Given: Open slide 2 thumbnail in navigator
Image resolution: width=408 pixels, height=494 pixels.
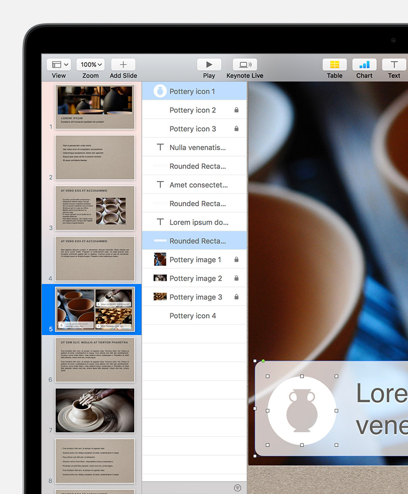Looking at the screenshot, I should (95, 158).
